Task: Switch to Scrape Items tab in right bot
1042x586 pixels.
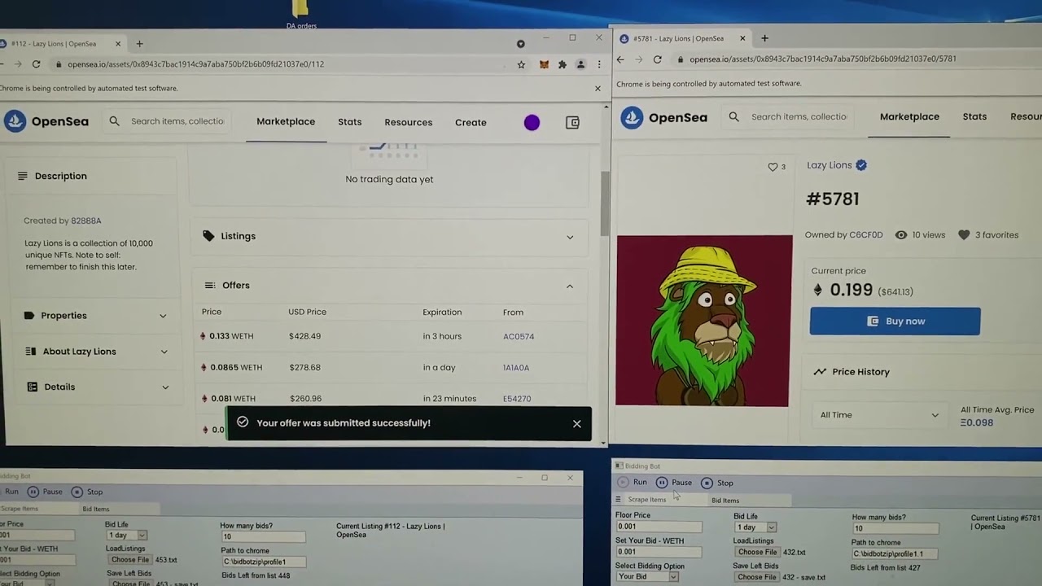Action: 647,500
